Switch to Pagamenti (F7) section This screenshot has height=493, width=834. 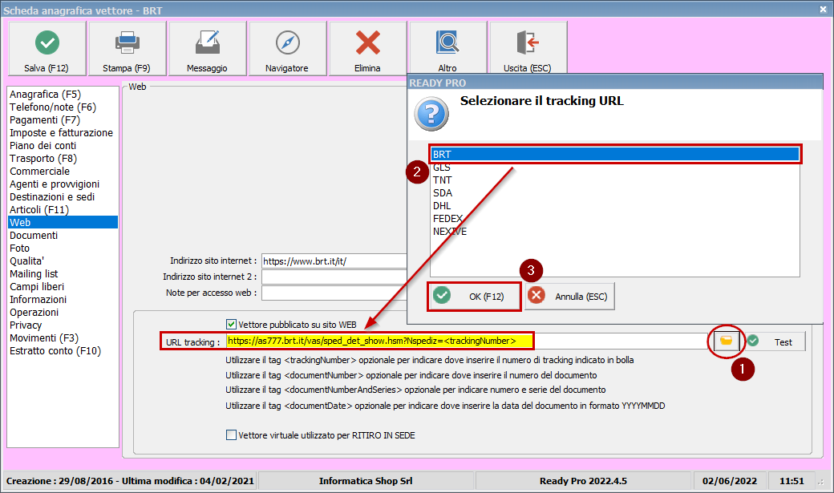point(63,119)
